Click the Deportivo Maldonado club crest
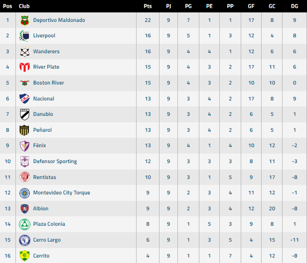 (x=25, y=20)
